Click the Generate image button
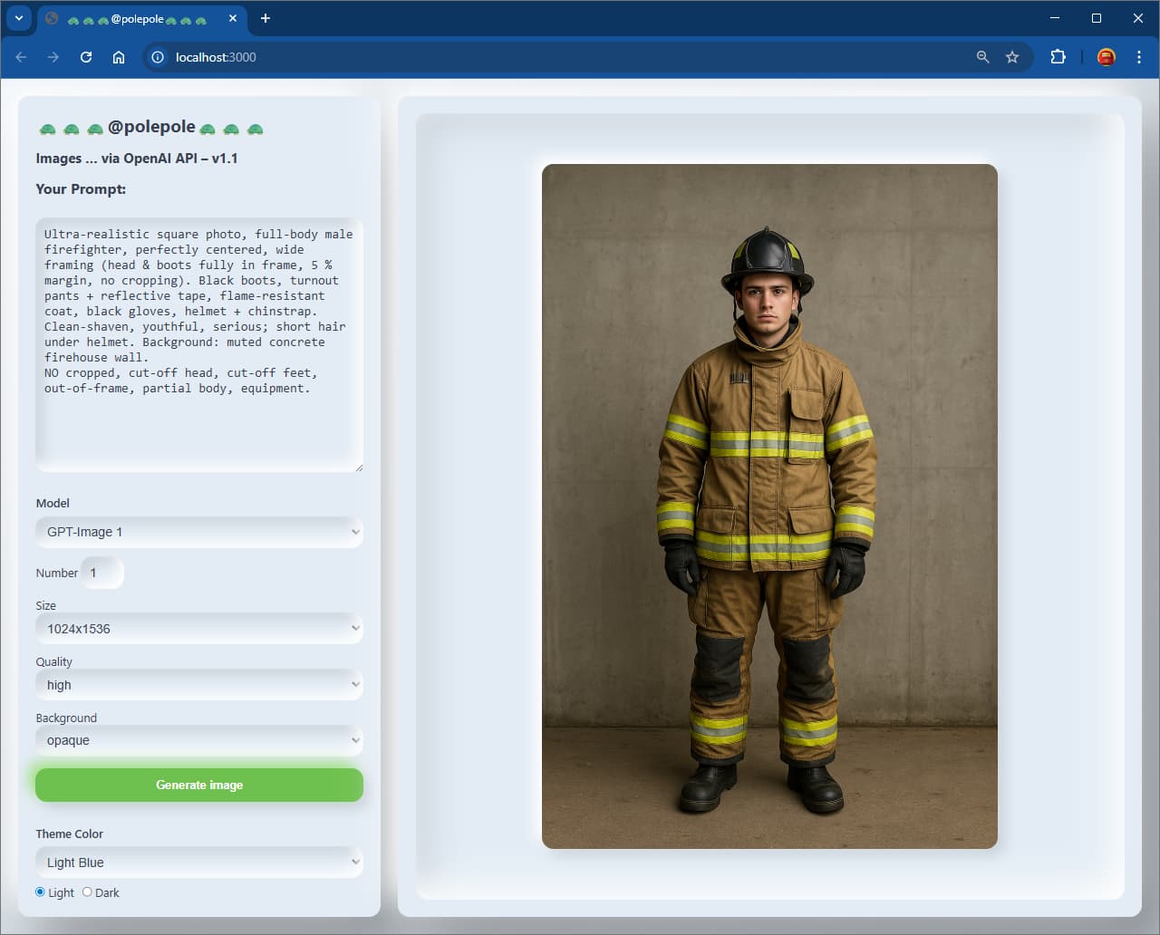Screen dimensions: 1160x935 [199, 785]
